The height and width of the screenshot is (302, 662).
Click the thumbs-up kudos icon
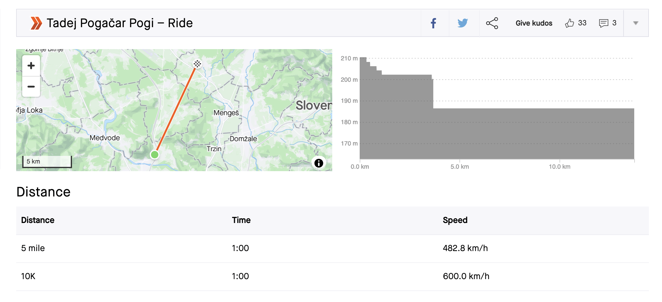point(569,23)
